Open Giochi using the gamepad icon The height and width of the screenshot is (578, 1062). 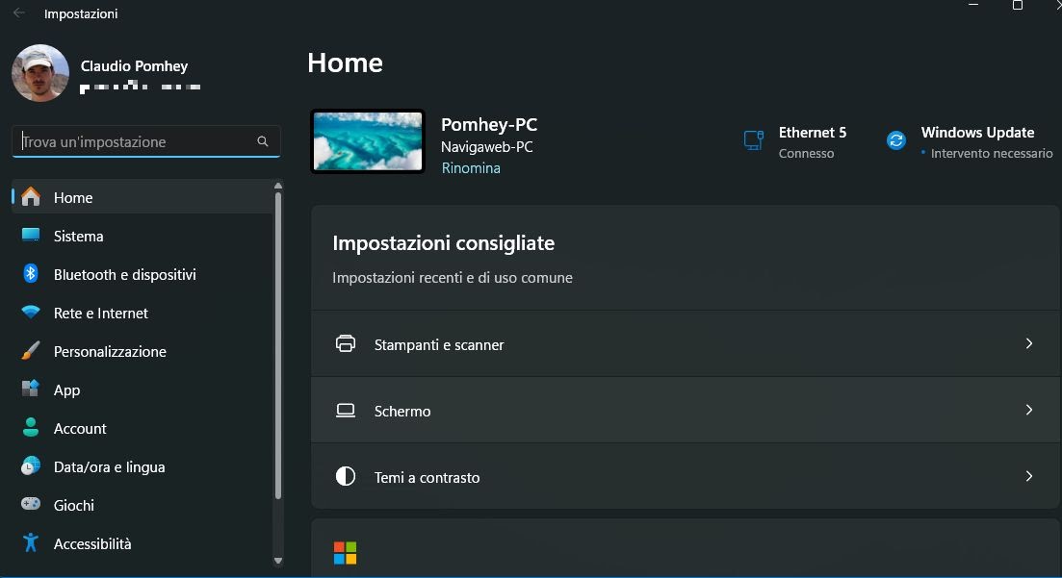(31, 505)
